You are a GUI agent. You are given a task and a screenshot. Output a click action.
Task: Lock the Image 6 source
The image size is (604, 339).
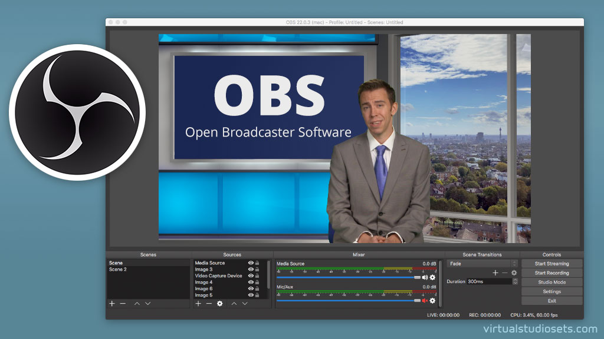pyautogui.click(x=257, y=288)
